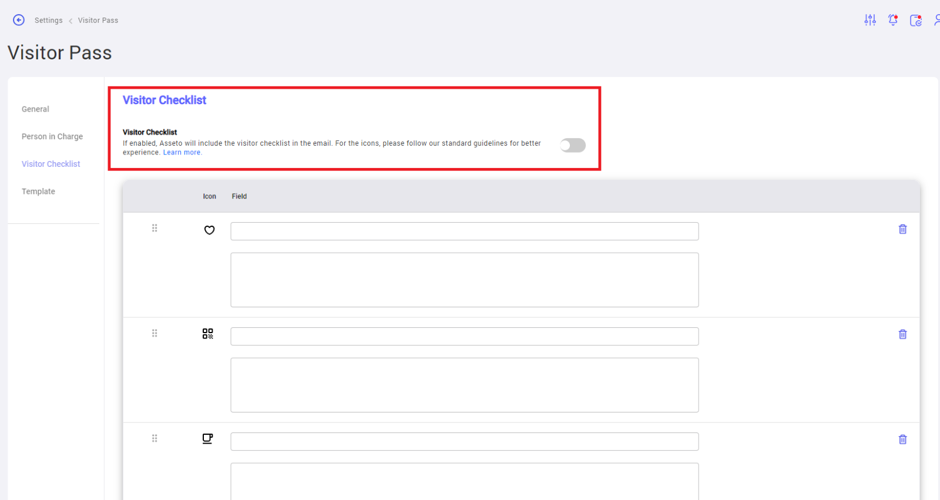Open the General settings tab
The image size is (940, 500).
35,109
